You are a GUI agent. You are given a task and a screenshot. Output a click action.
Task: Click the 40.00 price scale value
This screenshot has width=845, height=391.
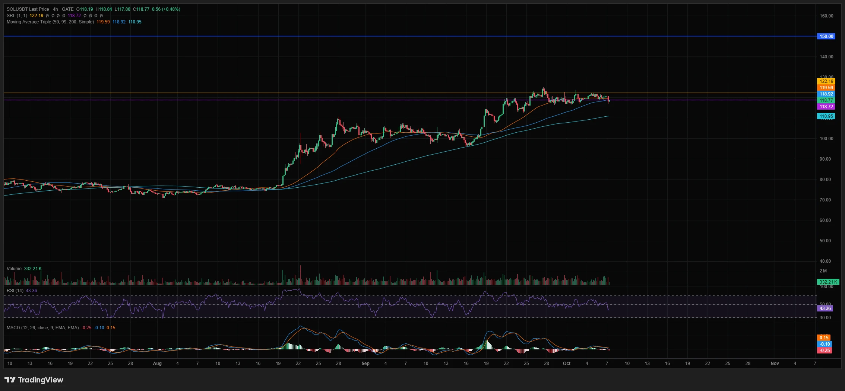[825, 261]
